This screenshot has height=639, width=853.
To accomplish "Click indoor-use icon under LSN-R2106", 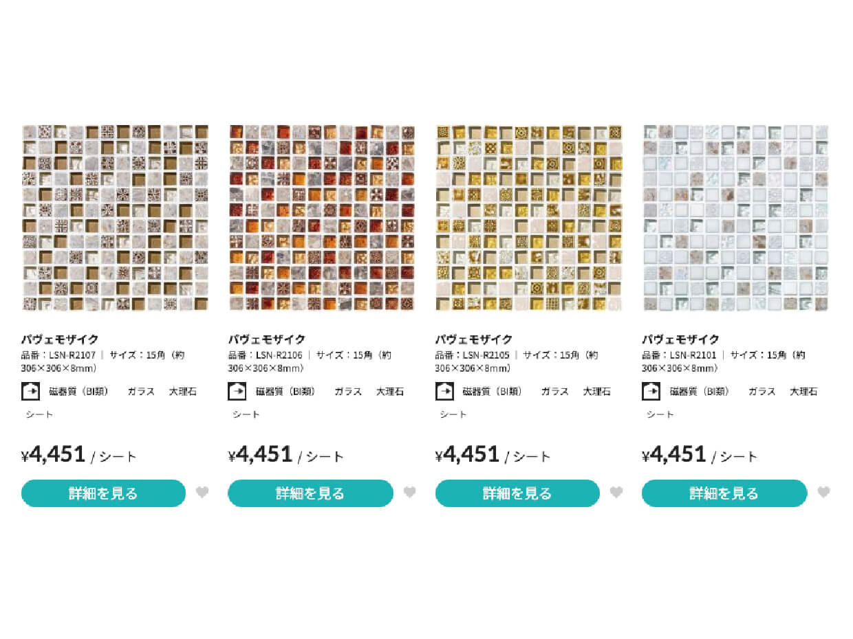I will [237, 391].
